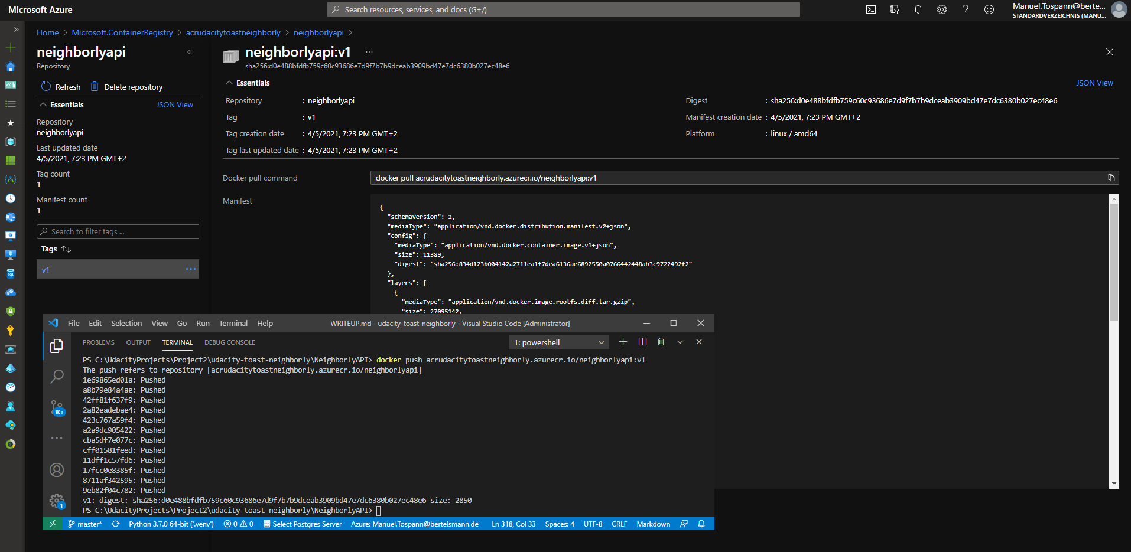Switch to the OUTPUT tab
The image size is (1131, 552).
tap(138, 342)
